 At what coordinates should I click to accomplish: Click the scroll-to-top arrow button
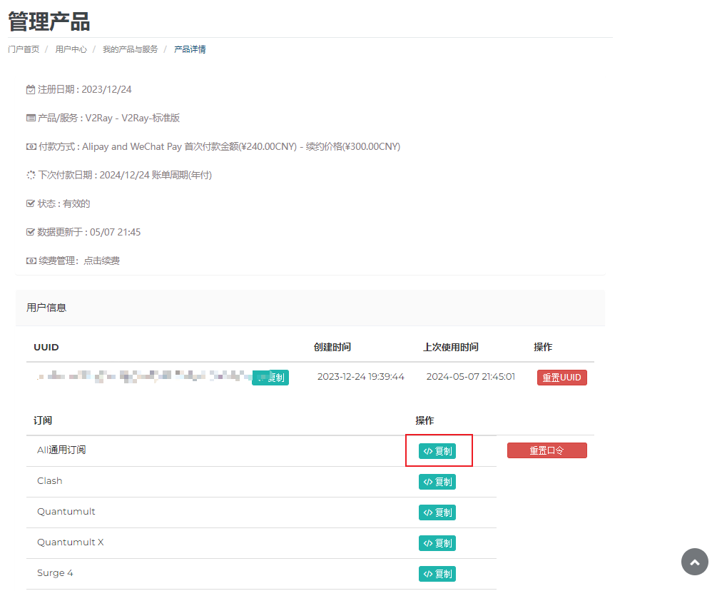[x=694, y=562]
